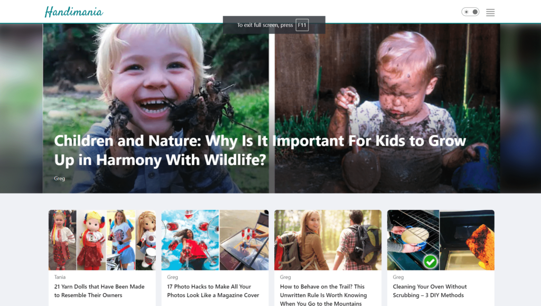Image resolution: width=541 pixels, height=306 pixels.
Task: Read 17 Photo Hacks article title
Action: pyautogui.click(x=213, y=291)
